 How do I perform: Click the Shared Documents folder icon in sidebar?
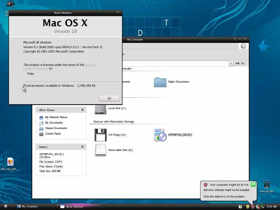tap(41, 129)
